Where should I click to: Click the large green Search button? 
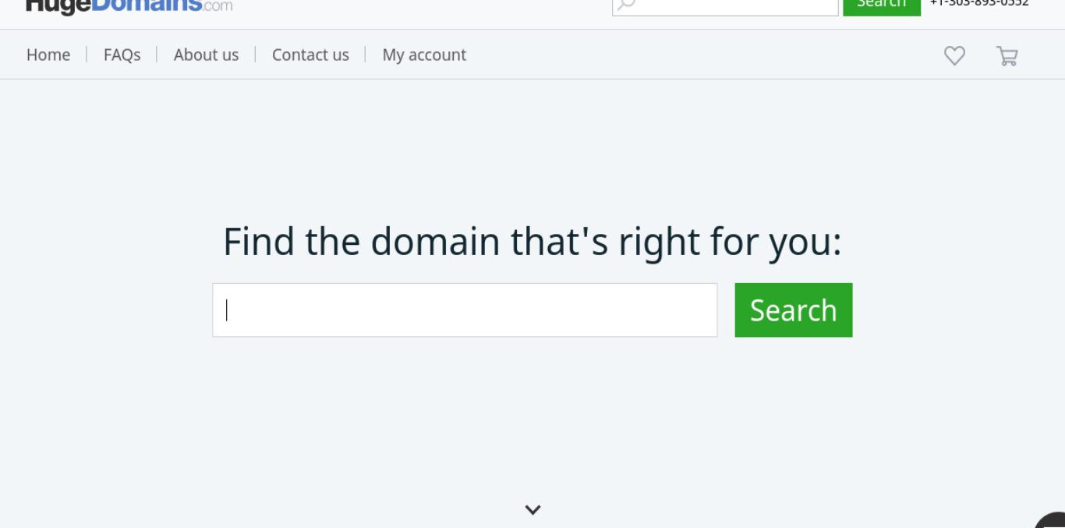(794, 310)
